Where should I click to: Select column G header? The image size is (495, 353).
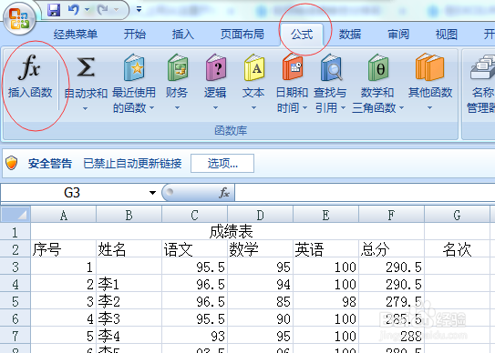pyautogui.click(x=457, y=215)
